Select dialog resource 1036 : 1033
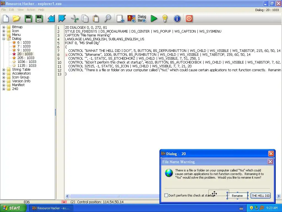The height and width of the screenshot is (212, 282). (27, 62)
